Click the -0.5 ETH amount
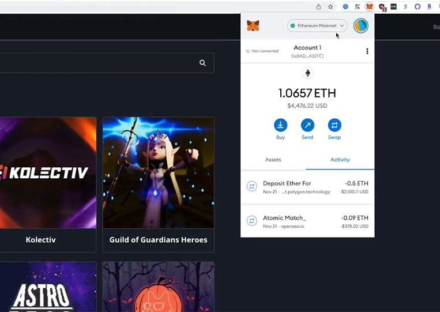Image resolution: width=440 pixels, height=312 pixels. pos(356,183)
